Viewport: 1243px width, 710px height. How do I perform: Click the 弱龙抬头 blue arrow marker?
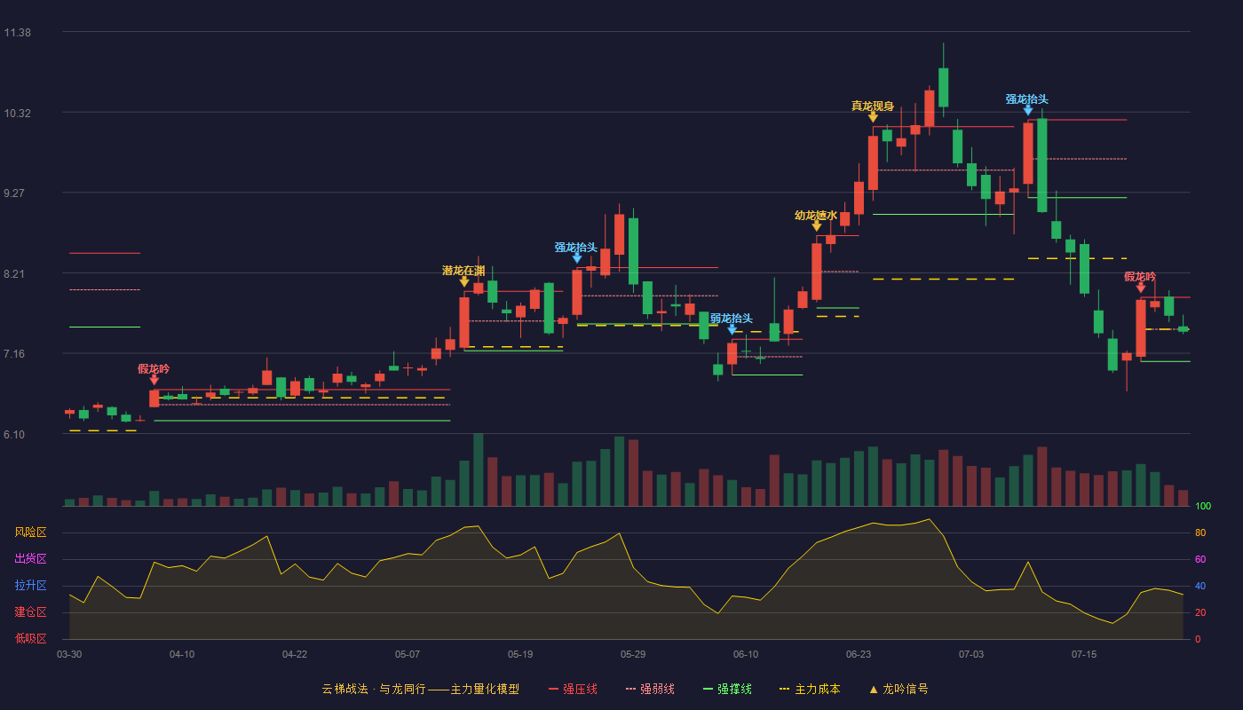(x=732, y=329)
